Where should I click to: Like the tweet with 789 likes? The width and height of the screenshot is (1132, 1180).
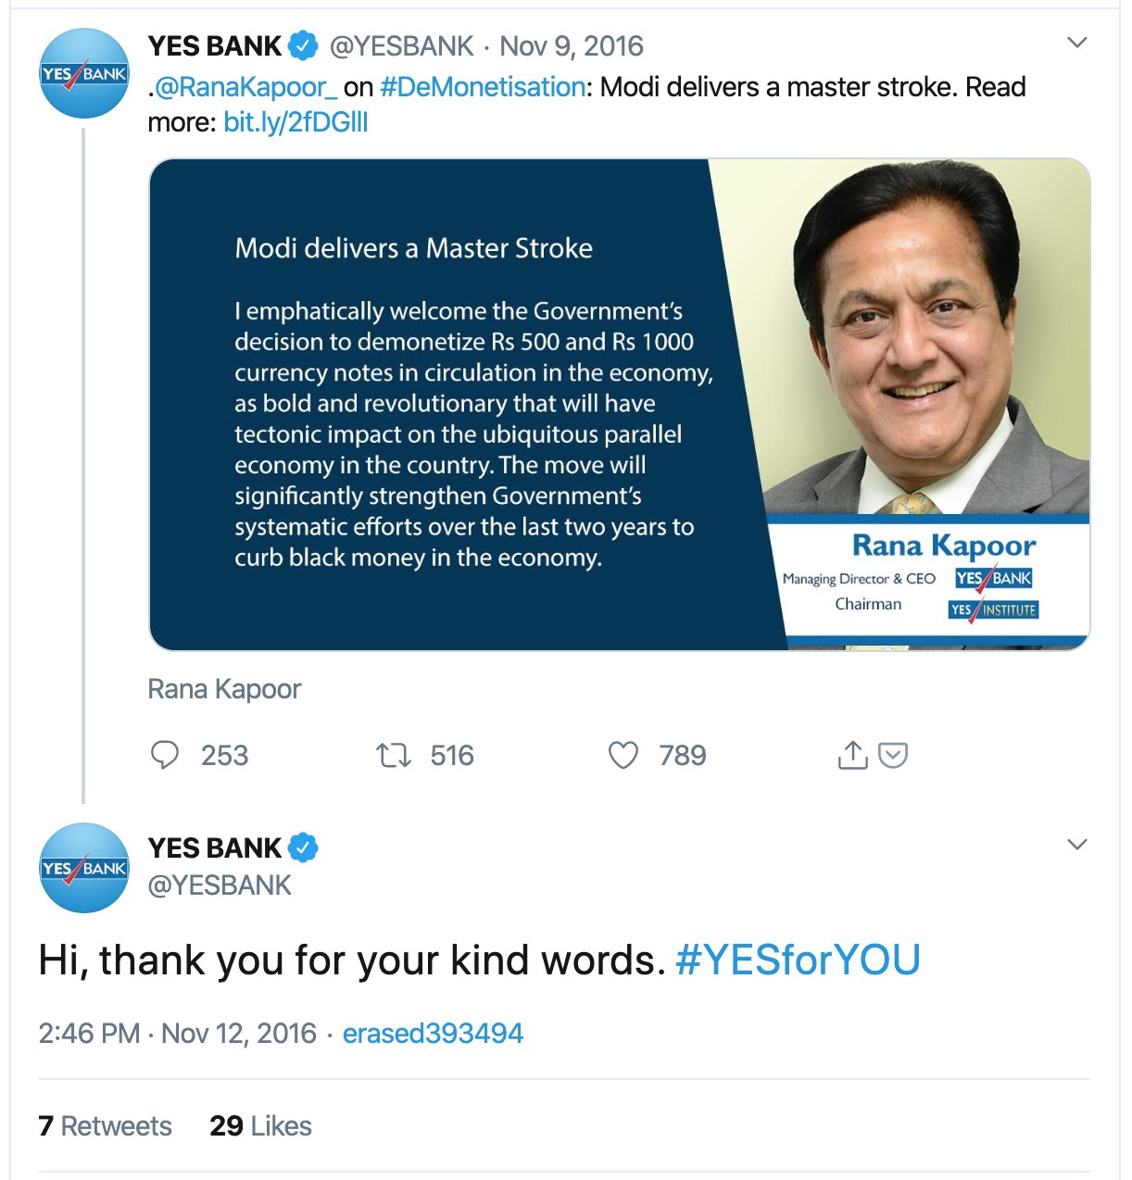tap(623, 756)
